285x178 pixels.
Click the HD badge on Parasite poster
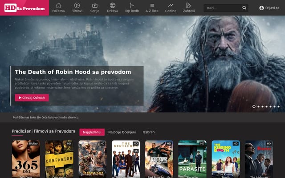tap(202, 144)
